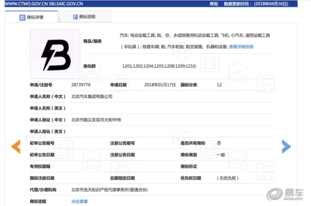Viewport: 311px width, 206px height.
Task: Click the 国际注册日期 label
Action: [42, 178]
